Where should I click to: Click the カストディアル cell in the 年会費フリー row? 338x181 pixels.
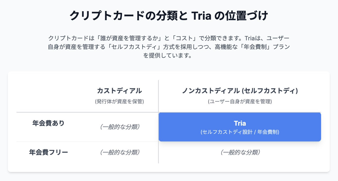(119, 152)
